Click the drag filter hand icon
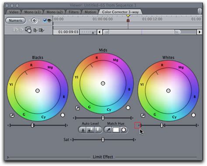This screenshot has height=166, width=207. tap(28, 30)
